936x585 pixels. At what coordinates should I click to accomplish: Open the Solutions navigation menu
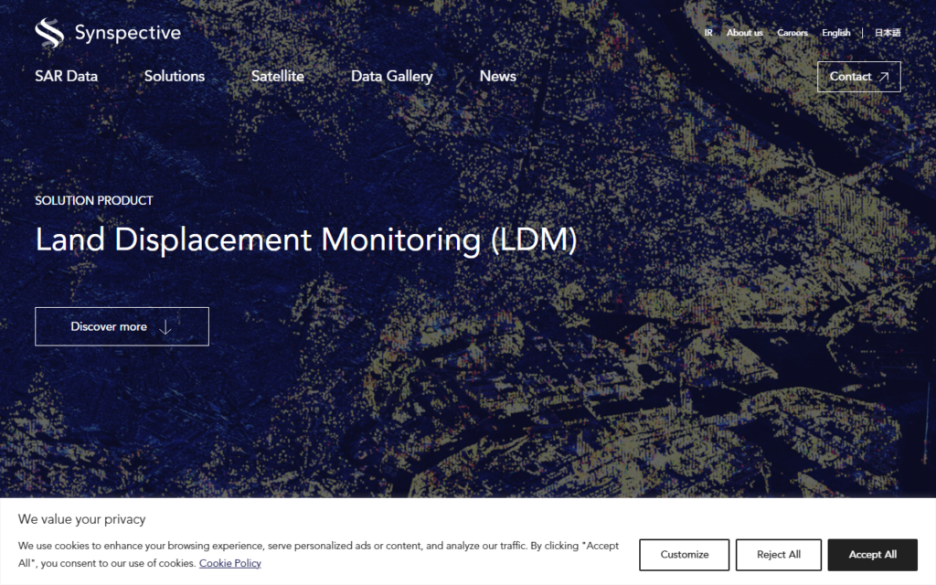coord(175,77)
